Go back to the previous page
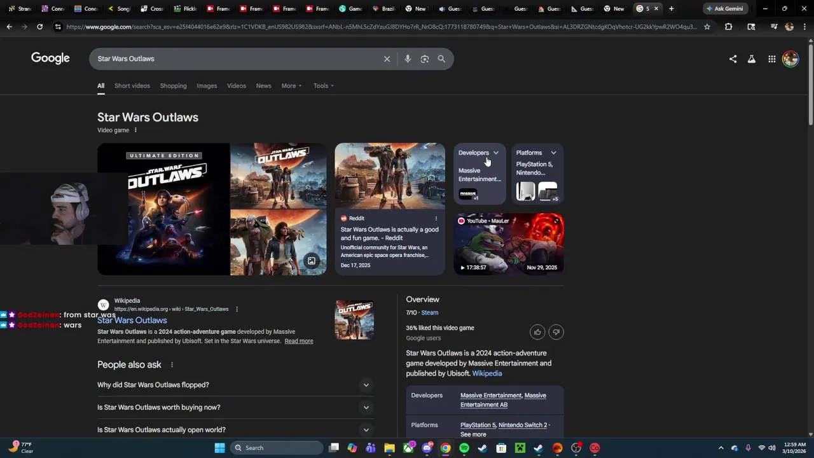The width and height of the screenshot is (814, 458). coord(9,27)
